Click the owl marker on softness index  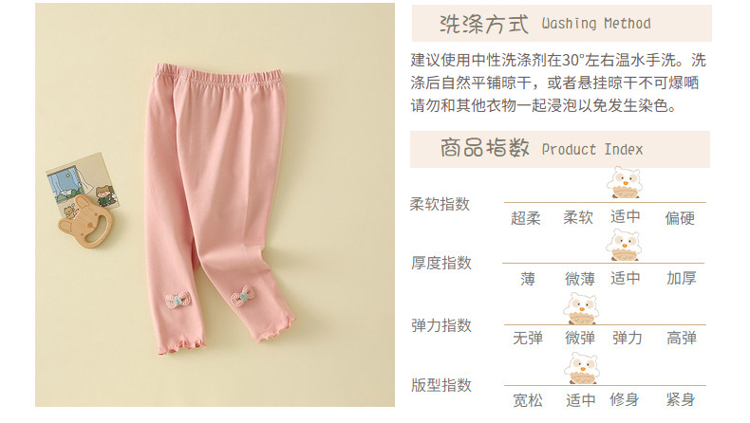(624, 183)
